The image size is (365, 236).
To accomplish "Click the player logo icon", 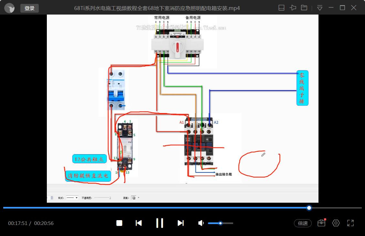I will point(10,8).
